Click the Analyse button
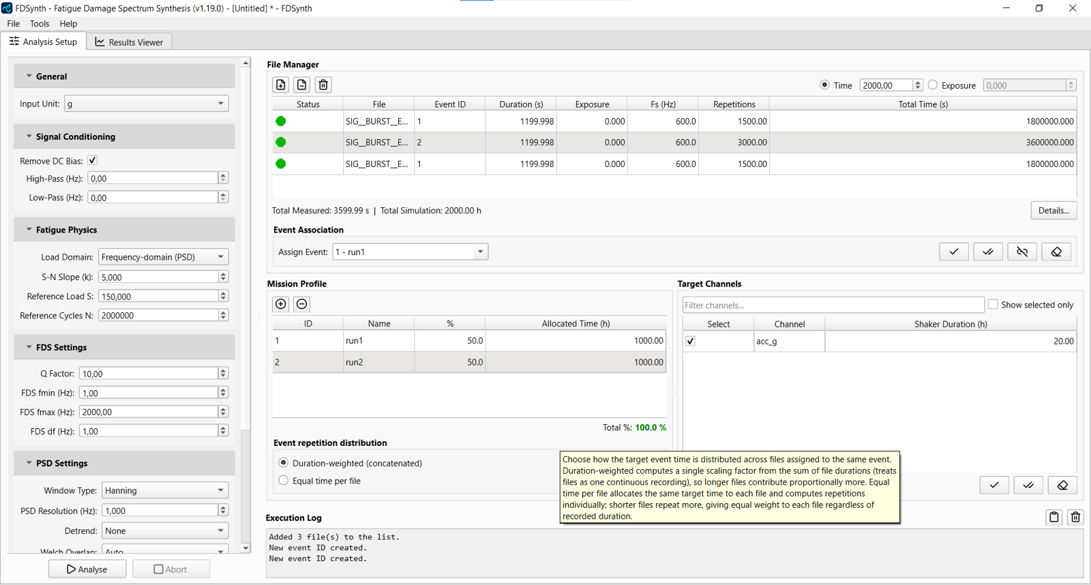The width and height of the screenshot is (1091, 585). tap(87, 569)
